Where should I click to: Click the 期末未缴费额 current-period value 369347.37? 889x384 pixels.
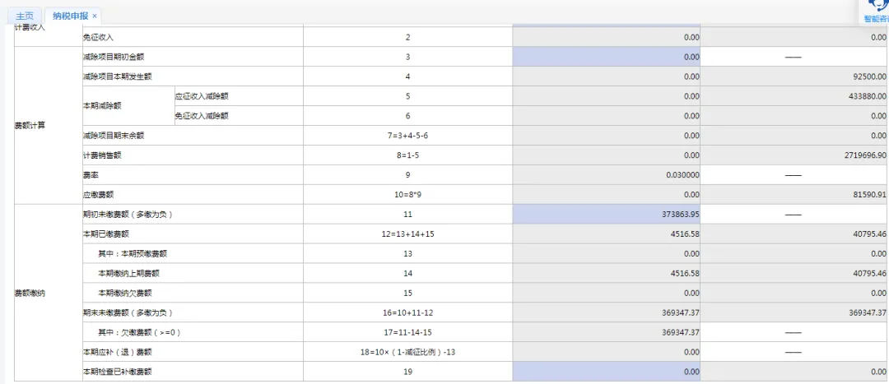coord(606,312)
